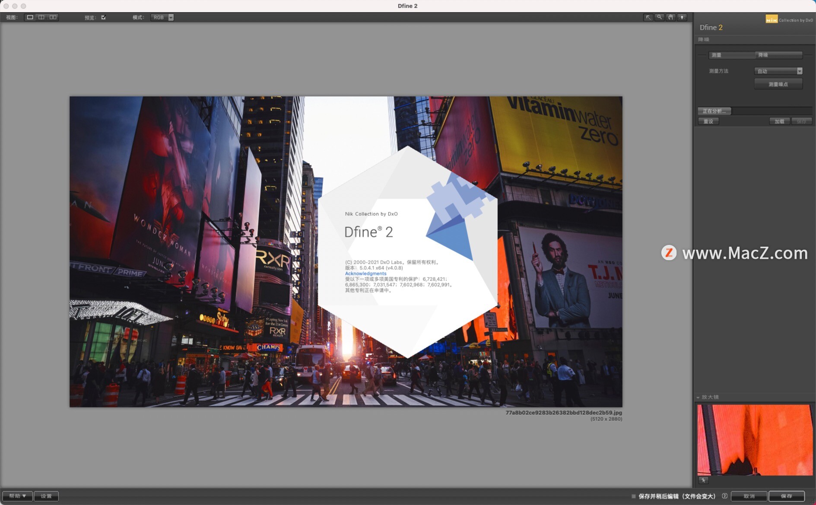Click the 设置 settings button
This screenshot has height=505, width=816.
[x=46, y=496]
